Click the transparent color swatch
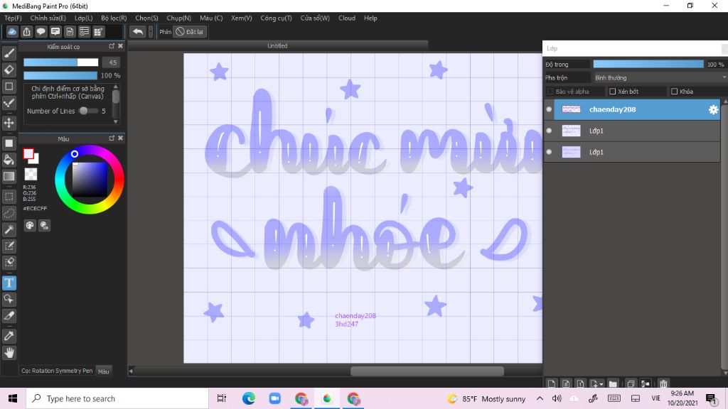The height and width of the screenshot is (409, 728). pyautogui.click(x=31, y=174)
